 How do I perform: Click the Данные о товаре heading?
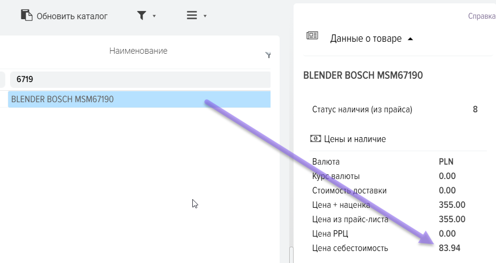(366, 38)
